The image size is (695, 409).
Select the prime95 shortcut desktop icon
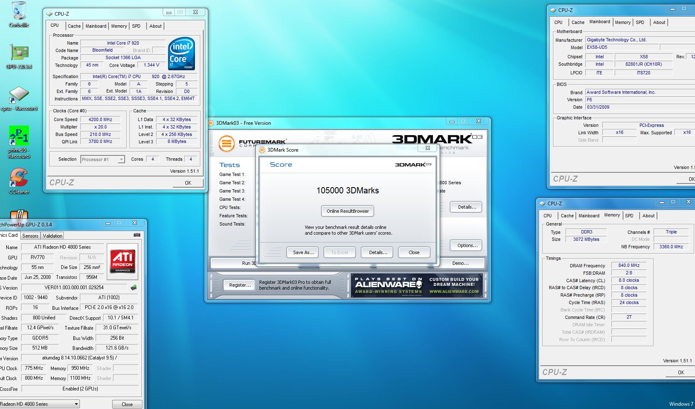tap(19, 142)
